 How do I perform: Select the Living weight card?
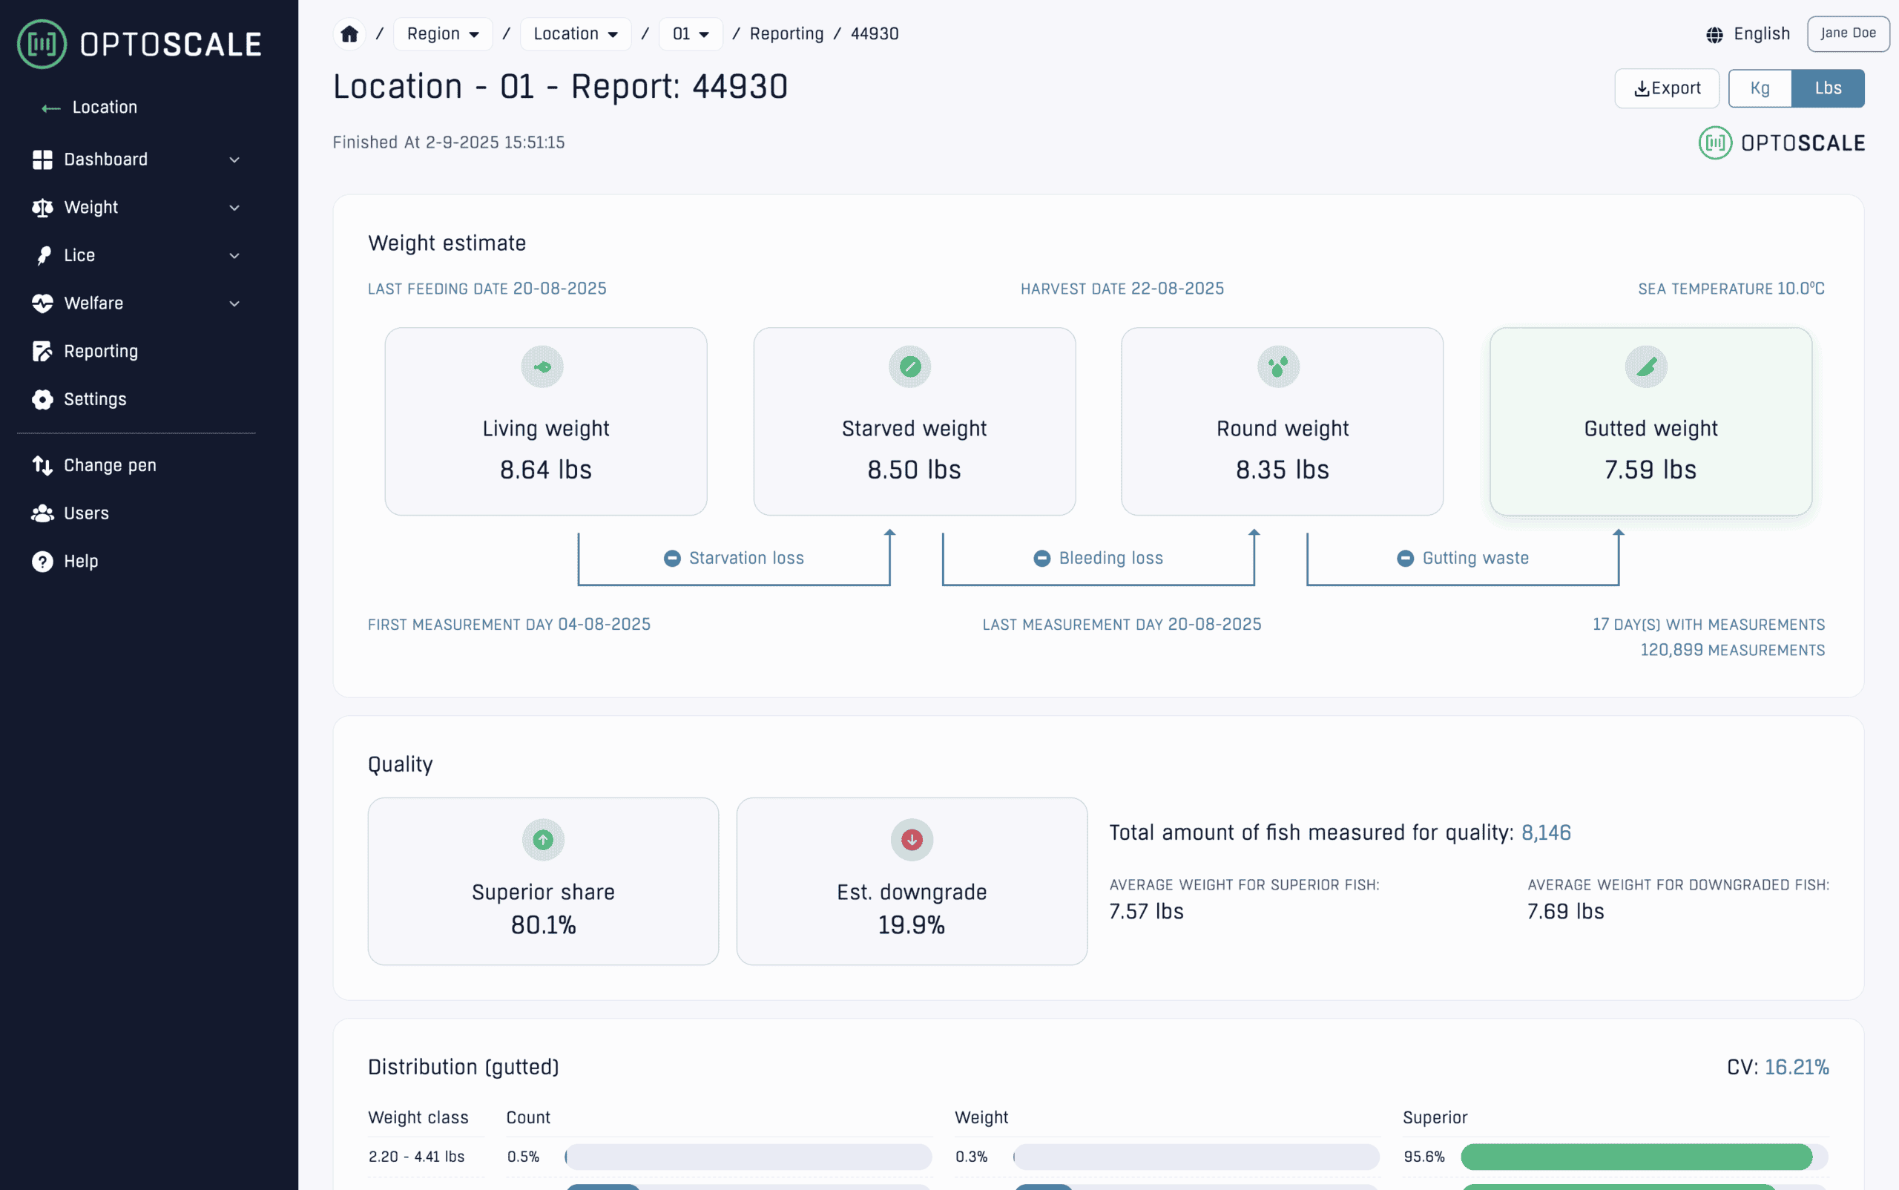click(545, 422)
